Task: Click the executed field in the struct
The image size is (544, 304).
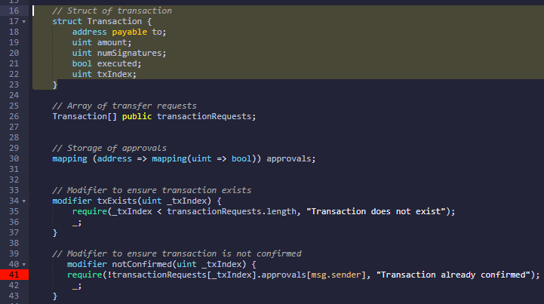Action: click(x=117, y=63)
